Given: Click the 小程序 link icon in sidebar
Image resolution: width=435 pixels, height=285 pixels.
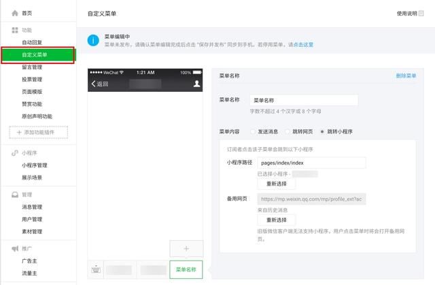Looking at the screenshot, I should [x=15, y=153].
